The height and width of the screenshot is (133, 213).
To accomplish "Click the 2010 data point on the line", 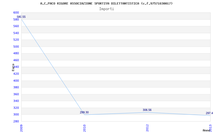I will tap(84, 115).
